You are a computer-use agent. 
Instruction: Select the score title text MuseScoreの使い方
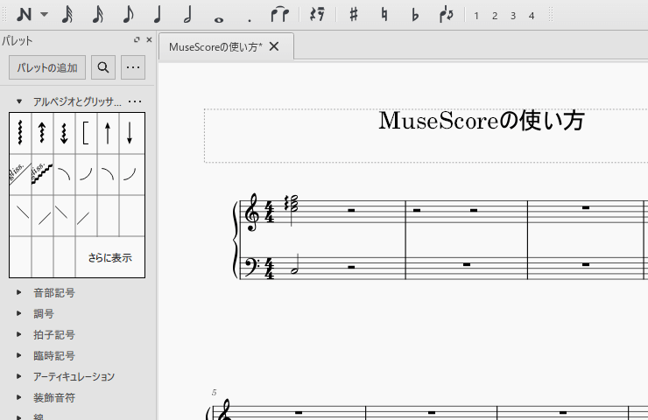[481, 121]
